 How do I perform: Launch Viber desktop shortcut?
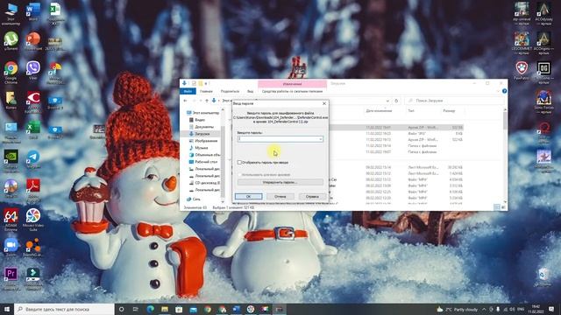pos(33,70)
